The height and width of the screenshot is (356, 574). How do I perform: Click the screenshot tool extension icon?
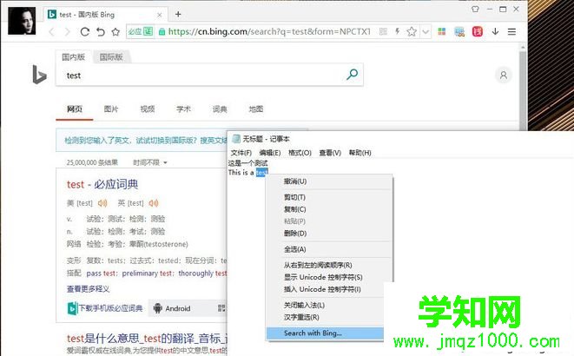(459, 32)
